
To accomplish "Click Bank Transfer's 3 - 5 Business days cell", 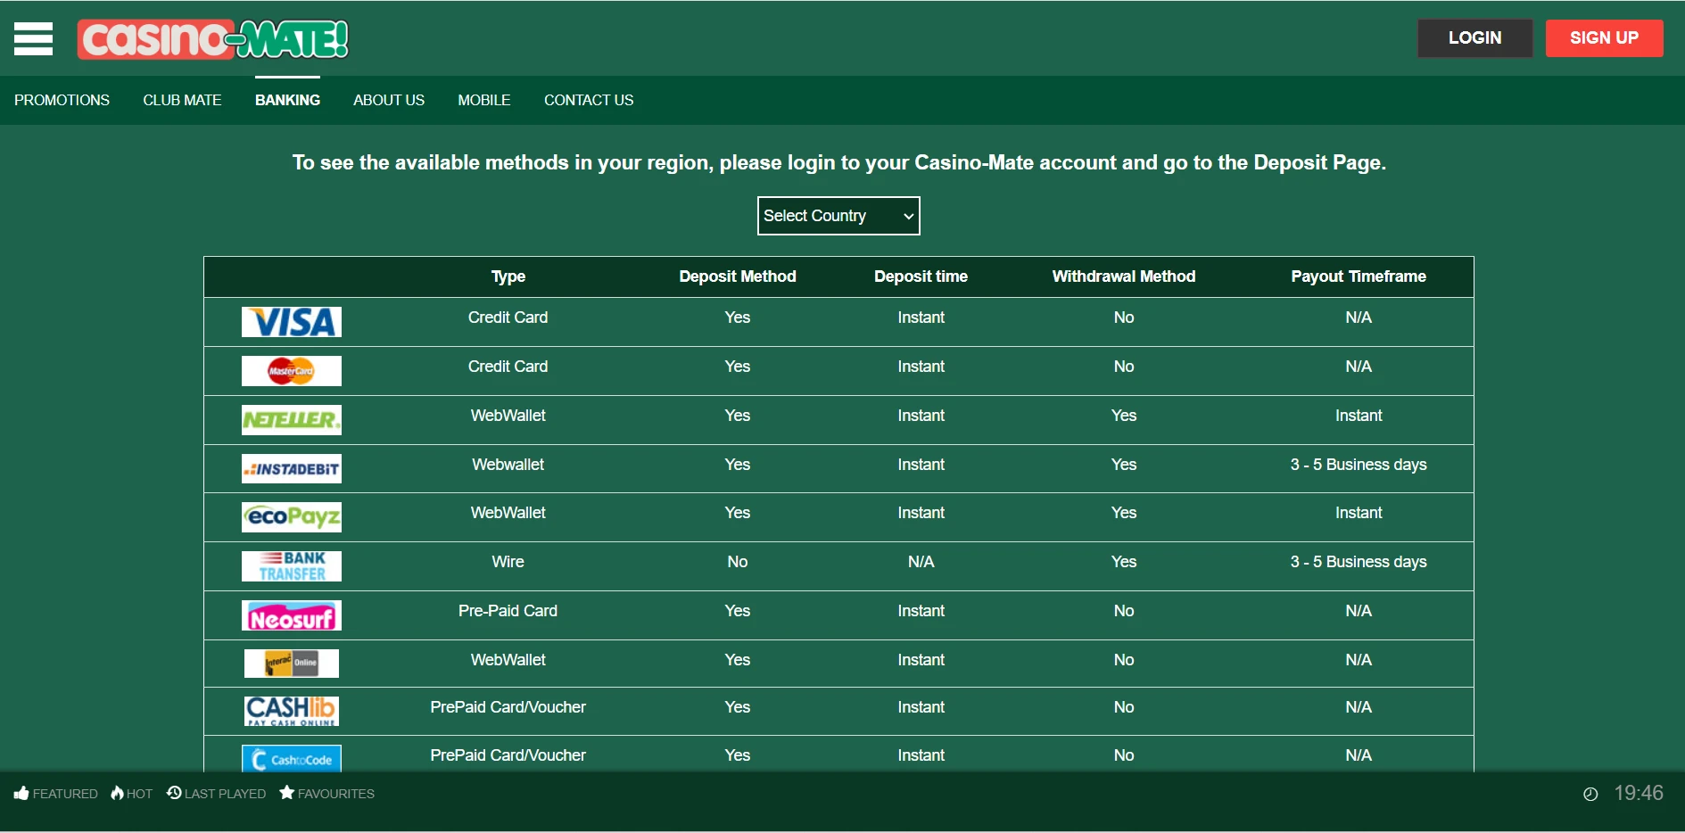I will (x=1359, y=562).
